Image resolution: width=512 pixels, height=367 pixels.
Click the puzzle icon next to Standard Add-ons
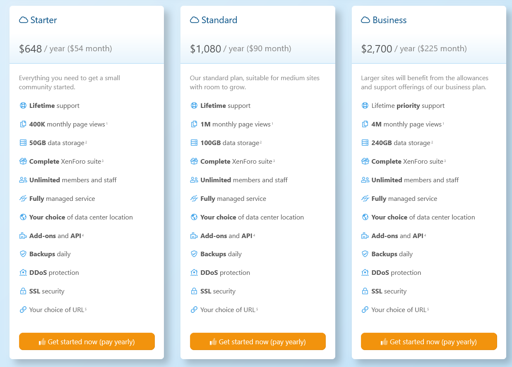tap(194, 236)
